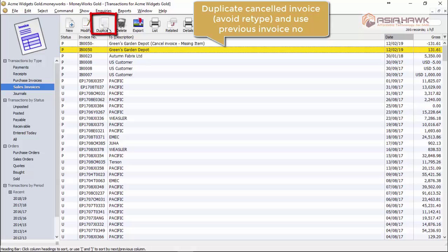Screen dimensions: 448x252
Task: Open the Reports menu
Action: click(125, 11)
